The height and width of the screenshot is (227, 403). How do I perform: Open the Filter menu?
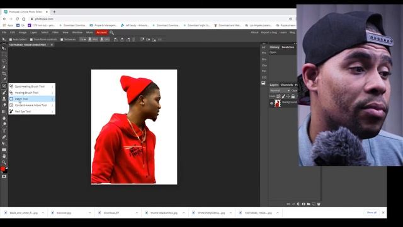[55, 32]
